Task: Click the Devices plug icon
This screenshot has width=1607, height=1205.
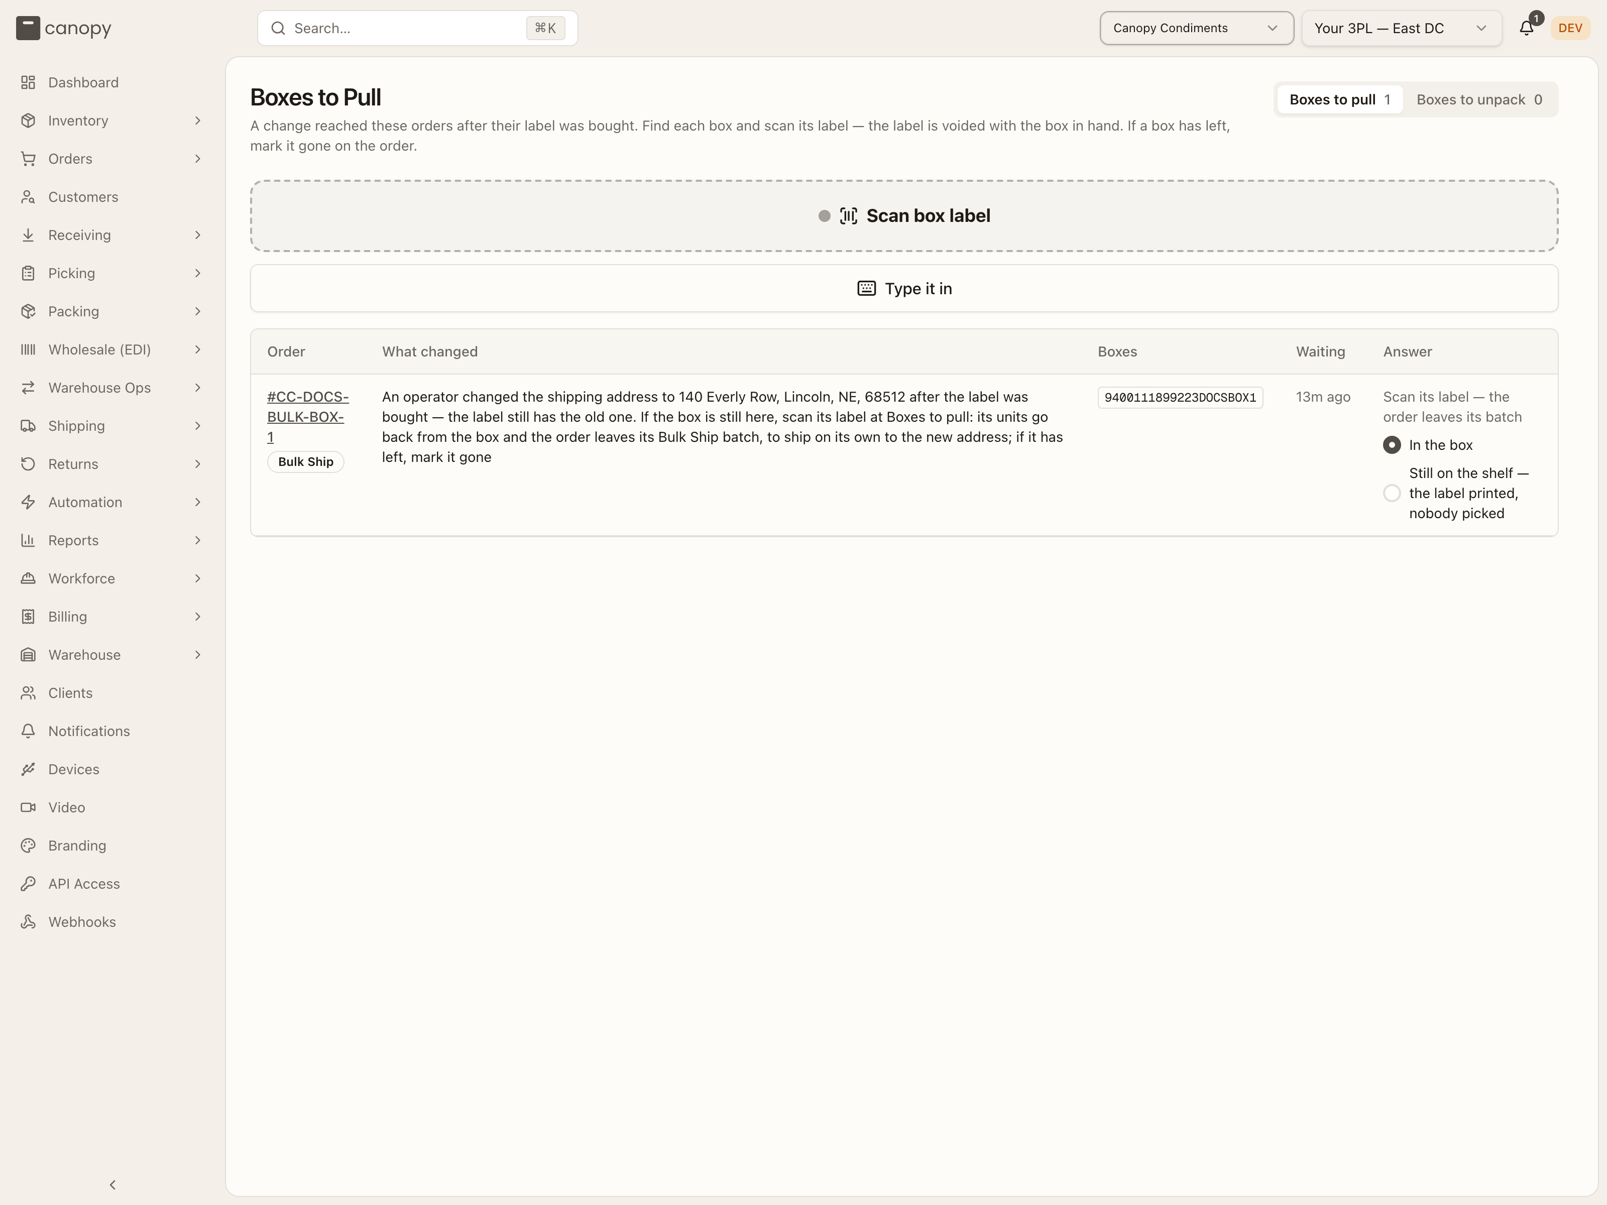Action: click(x=28, y=769)
